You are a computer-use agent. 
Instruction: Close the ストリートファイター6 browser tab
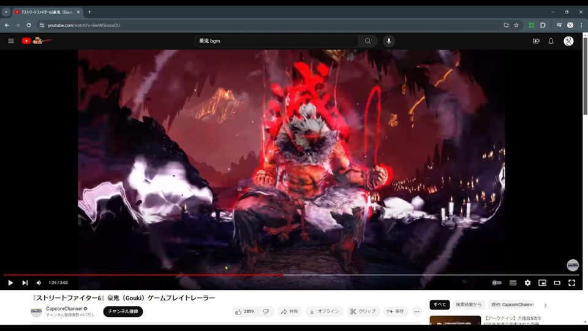point(78,12)
